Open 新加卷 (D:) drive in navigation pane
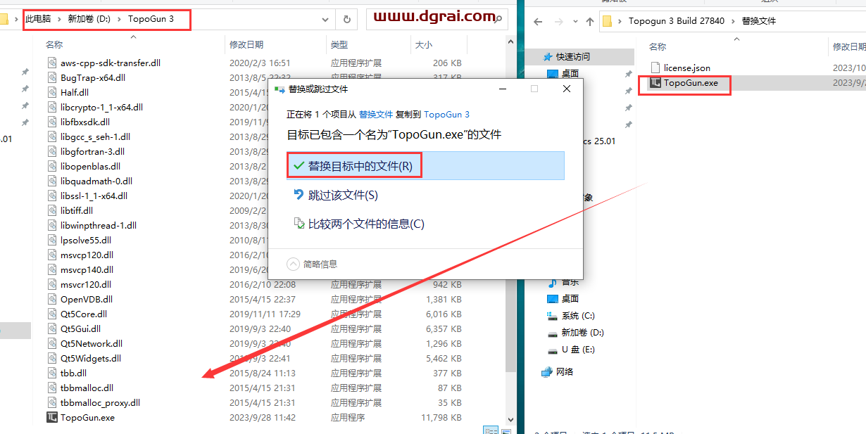 coord(582,332)
